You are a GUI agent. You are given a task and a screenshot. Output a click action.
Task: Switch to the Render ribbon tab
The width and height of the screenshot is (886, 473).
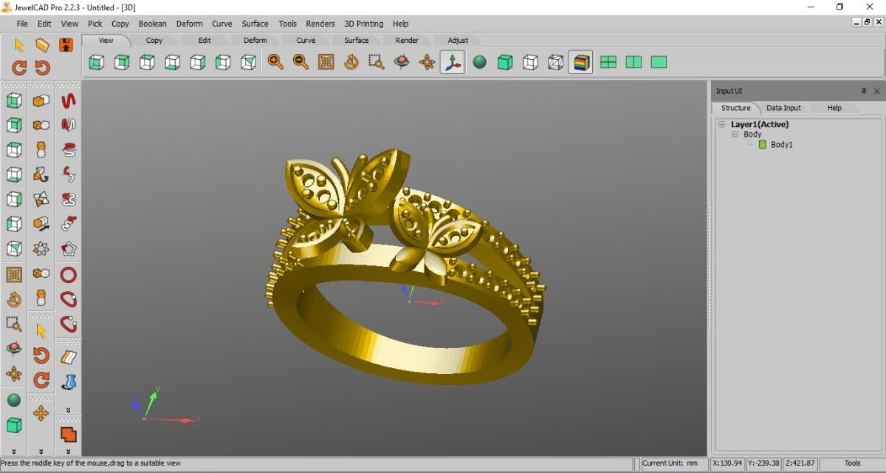click(x=407, y=40)
